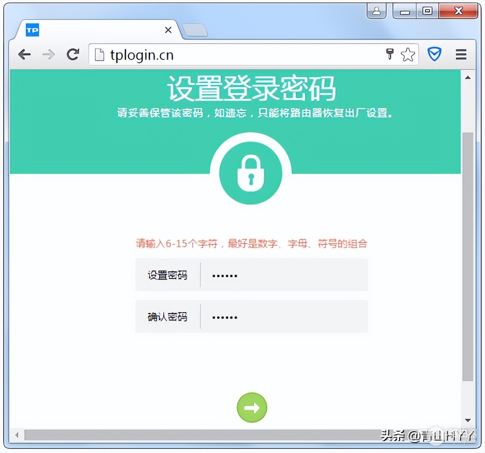Click the scrollbar up arrow
This screenshot has width=485, height=453.
pos(468,76)
